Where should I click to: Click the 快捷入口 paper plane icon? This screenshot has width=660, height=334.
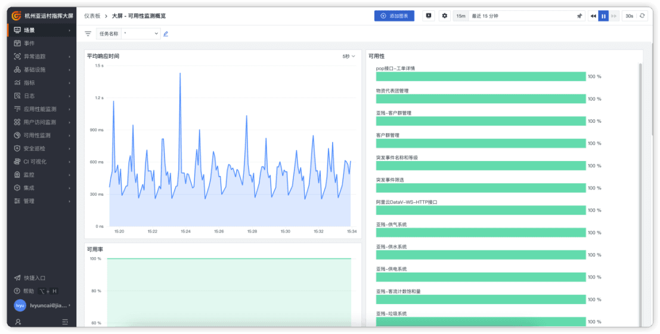pyautogui.click(x=17, y=278)
